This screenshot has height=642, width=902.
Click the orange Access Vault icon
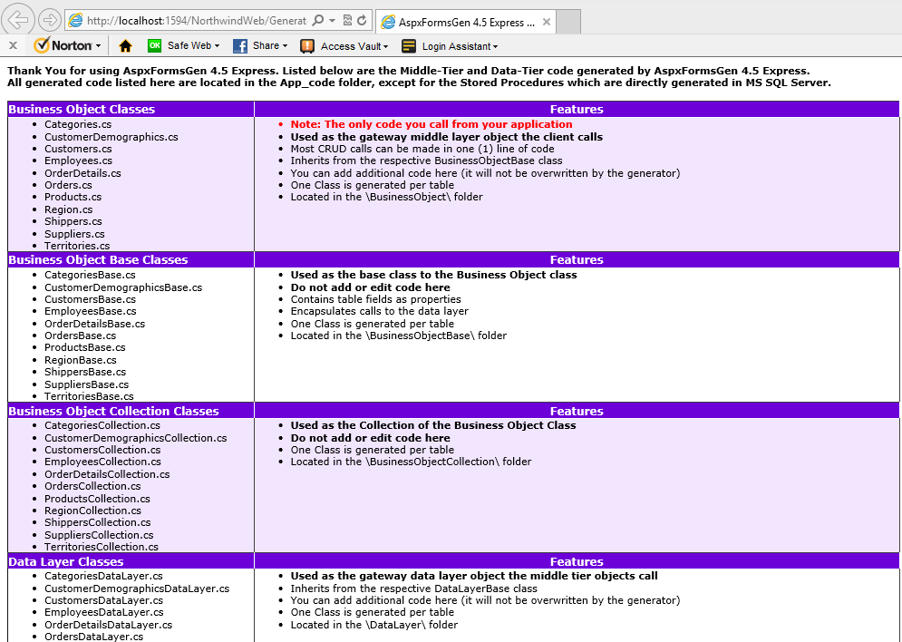307,46
